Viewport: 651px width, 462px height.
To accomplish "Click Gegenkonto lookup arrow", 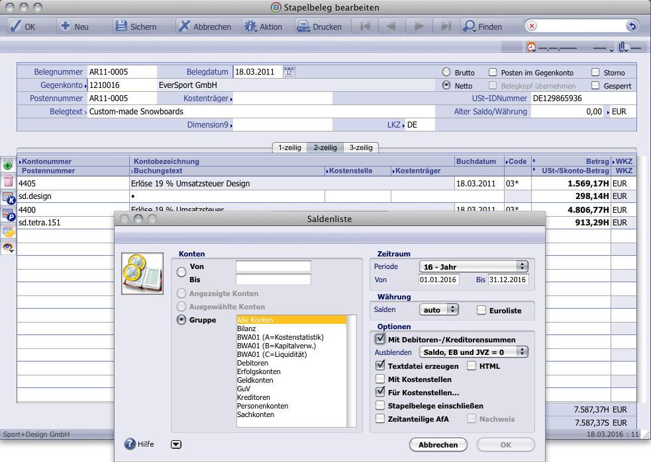I will [x=85, y=86].
